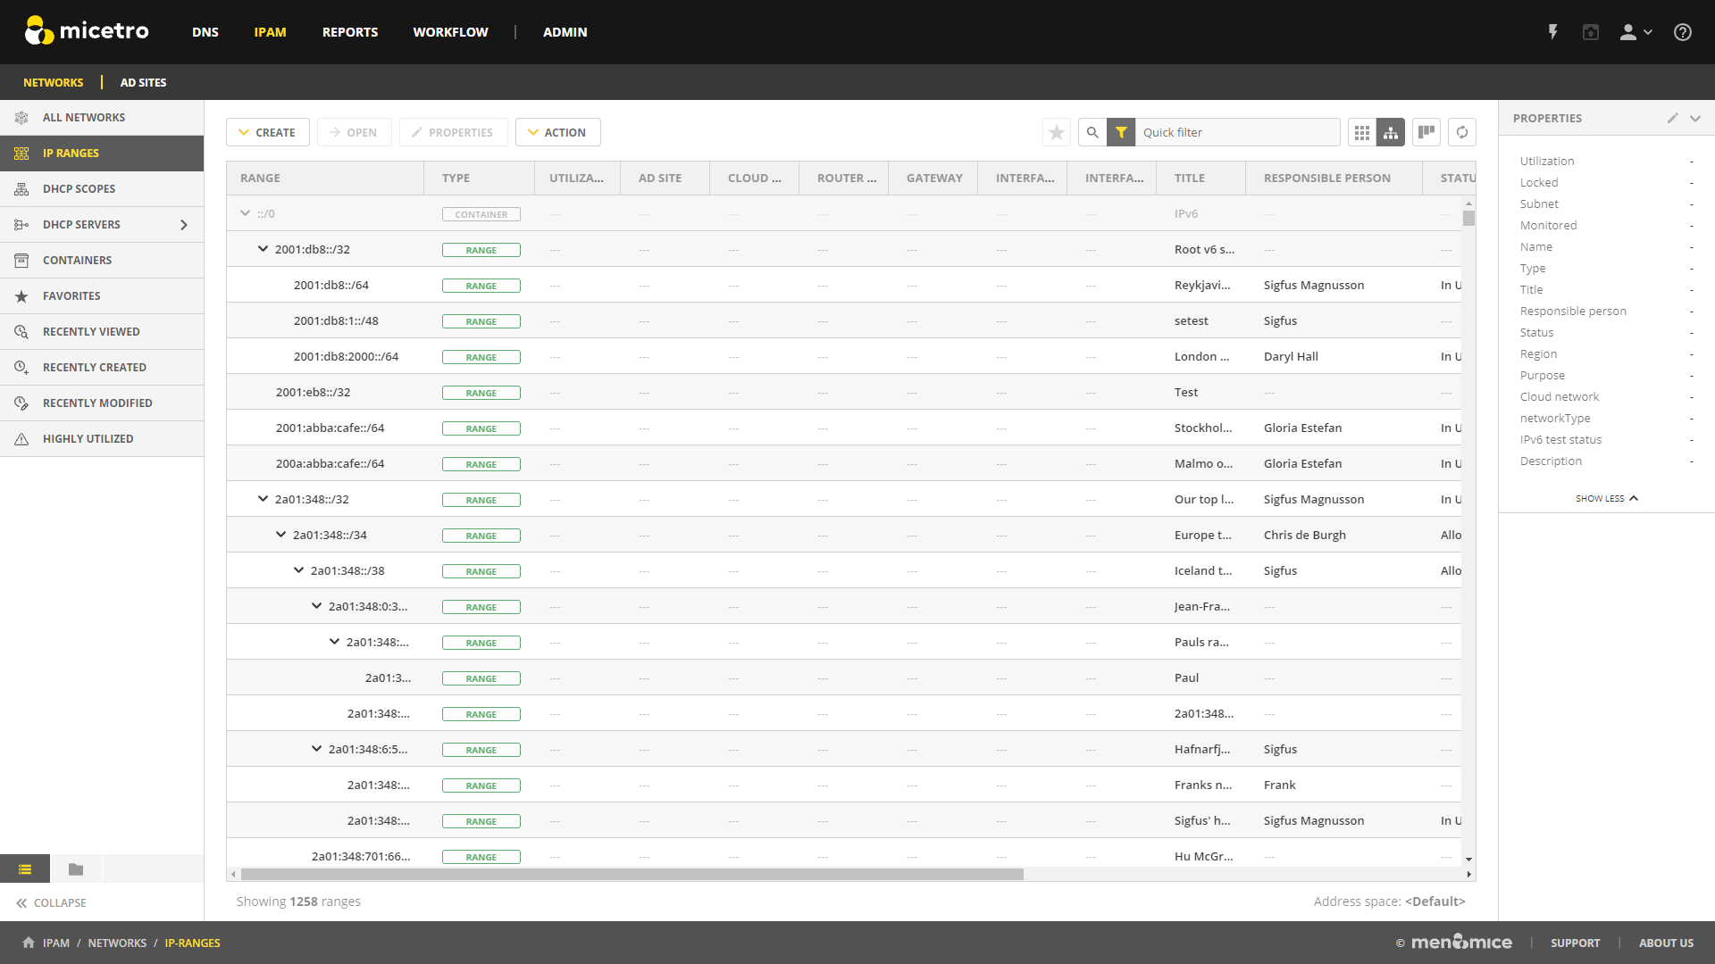The height and width of the screenshot is (964, 1715).
Task: Expand the DHCP Servers submenu arrow
Action: [x=184, y=225]
